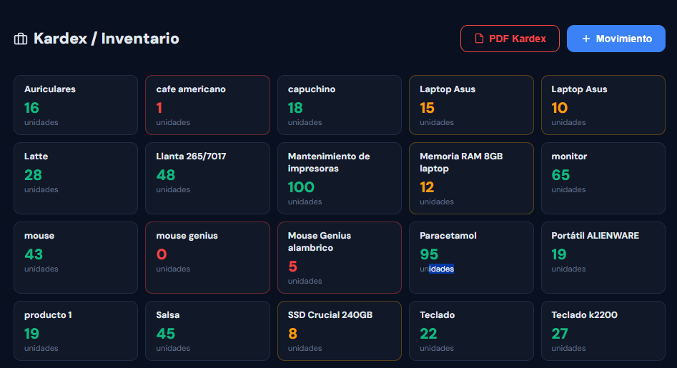Open the Auriculares inventory card
Image resolution: width=677 pixels, height=368 pixels.
point(76,105)
